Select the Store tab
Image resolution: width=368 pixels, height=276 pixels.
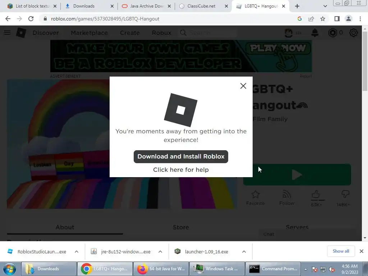[181, 227]
